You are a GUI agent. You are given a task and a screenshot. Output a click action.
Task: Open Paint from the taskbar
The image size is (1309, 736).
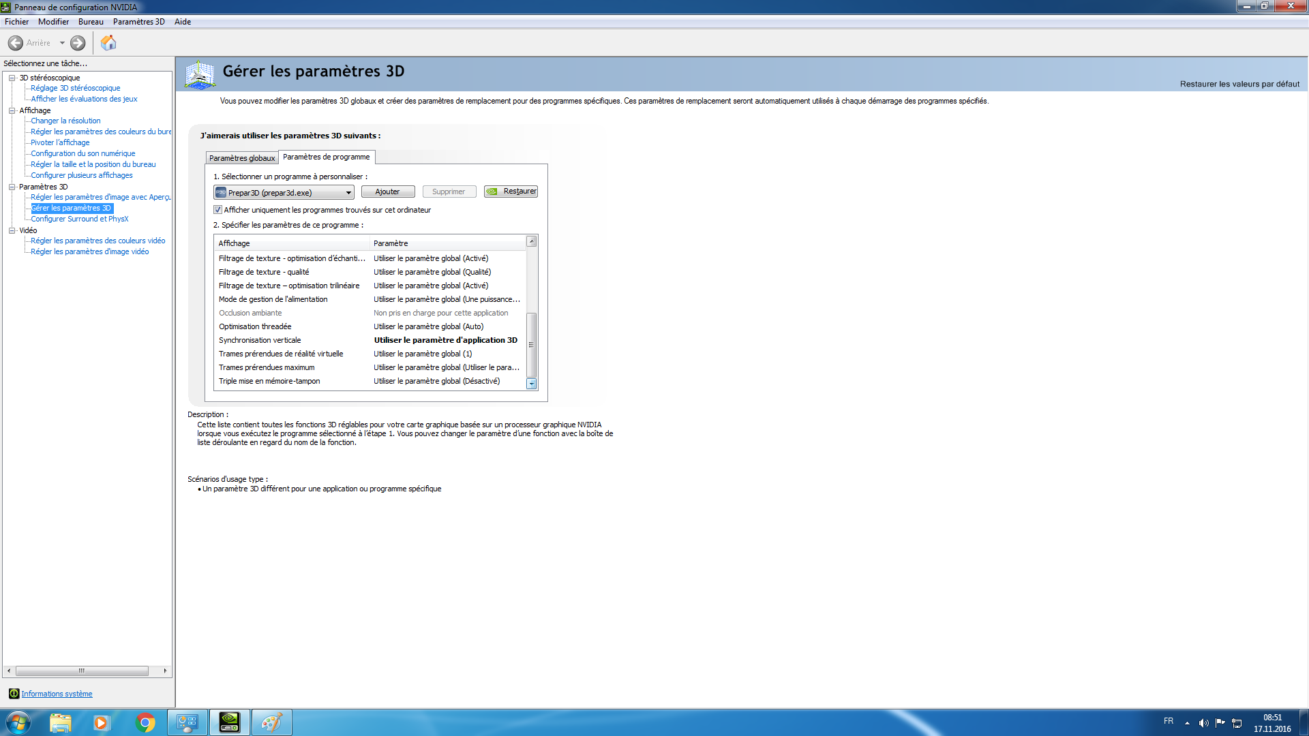coord(272,722)
